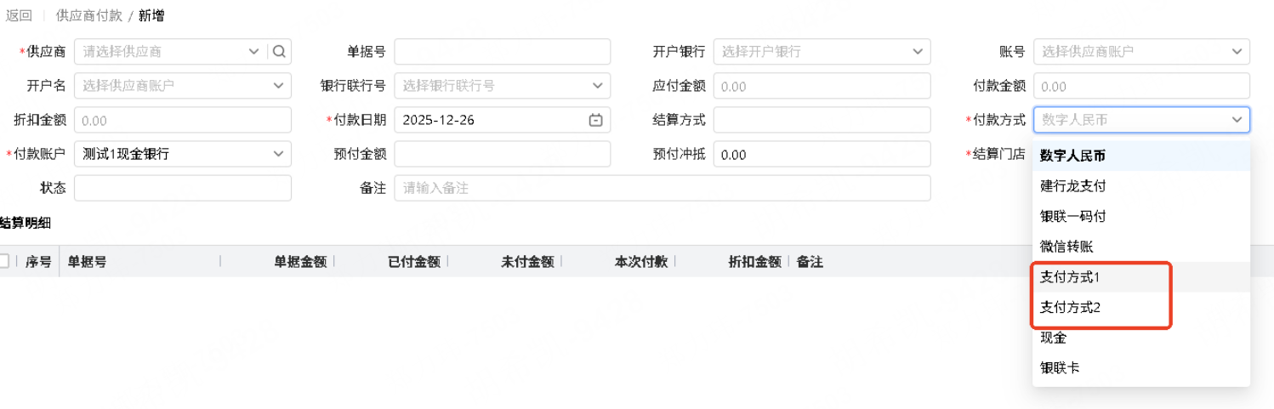This screenshot has height=409, width=1274.
Task: Toggle the select-all checkbox in 结算明细 table
Action: 3,262
